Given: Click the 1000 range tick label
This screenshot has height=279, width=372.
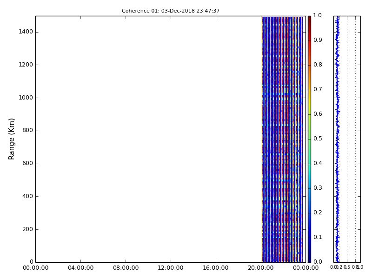Looking at the screenshot, I should pos(26,98).
